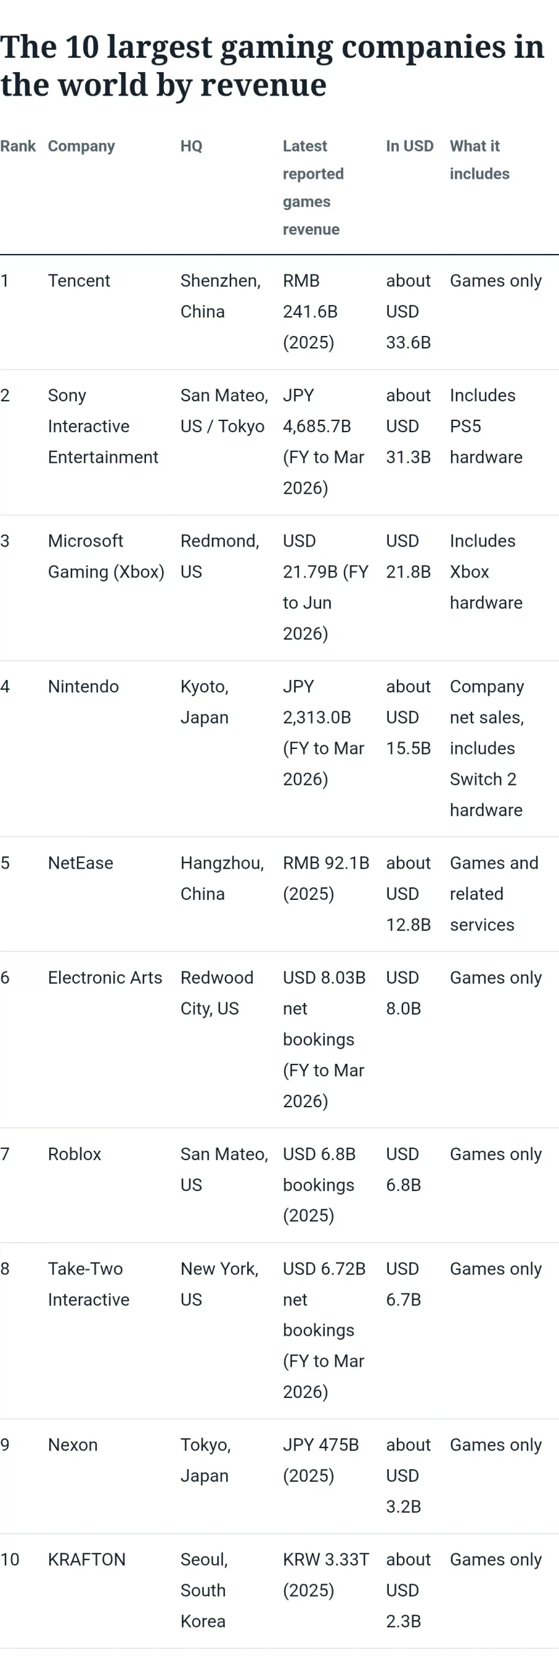The image size is (559, 1673).
Task: Click Take-Two Interactive company name
Action: tap(89, 1284)
